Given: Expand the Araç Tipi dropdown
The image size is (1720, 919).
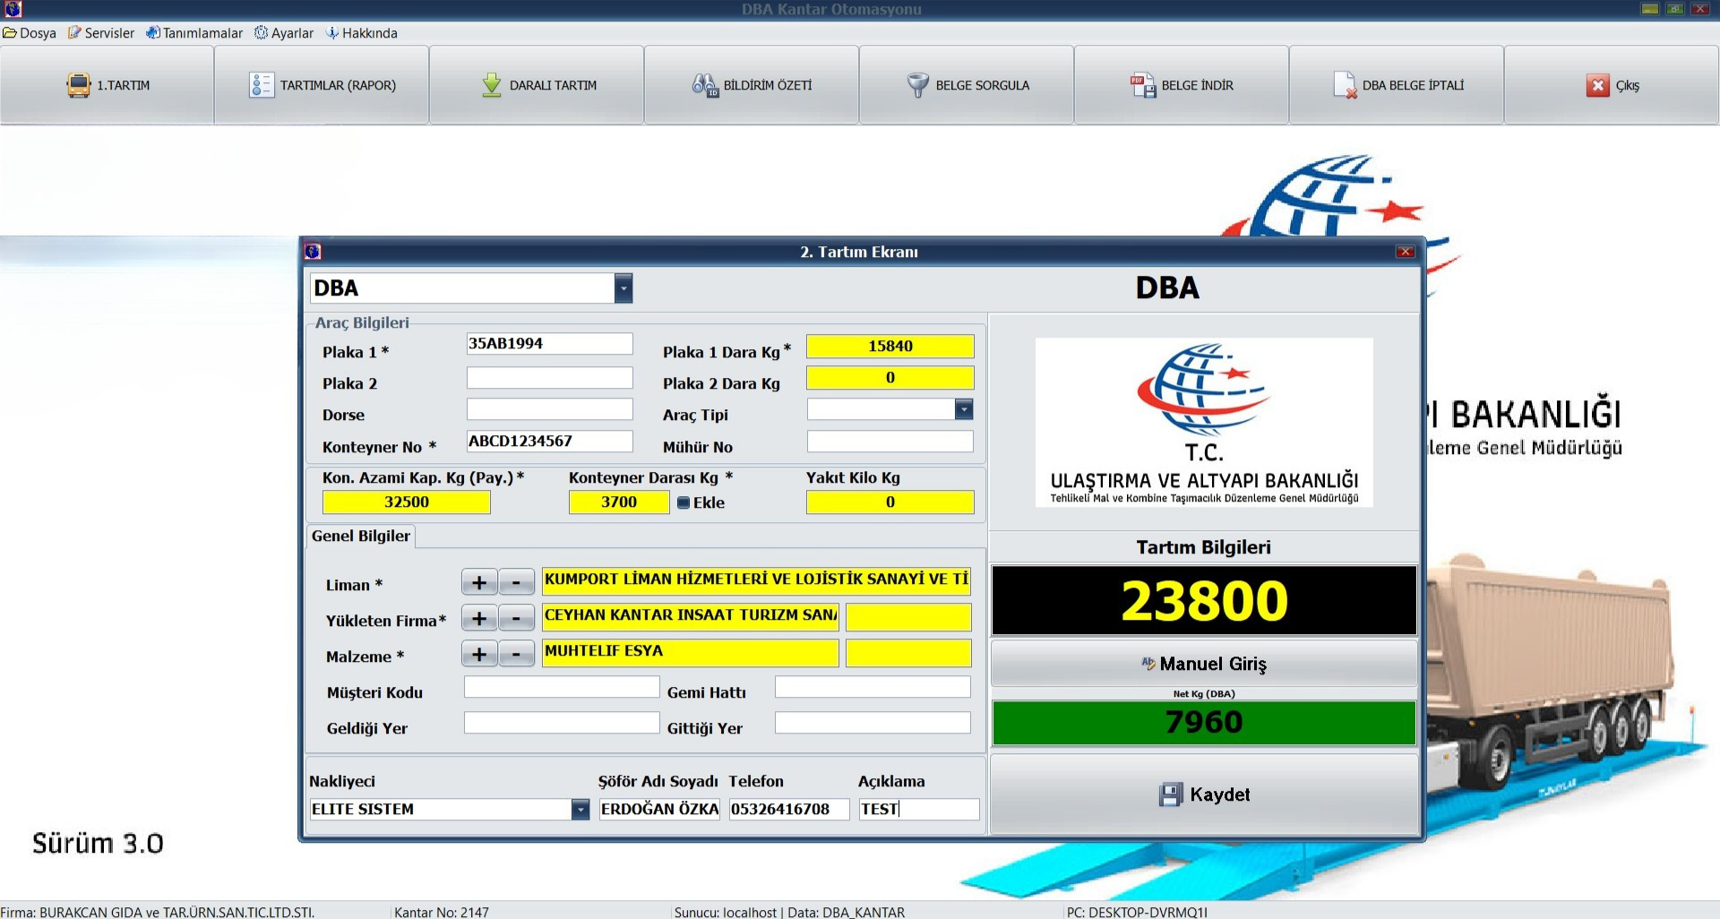Looking at the screenshot, I should tap(964, 409).
